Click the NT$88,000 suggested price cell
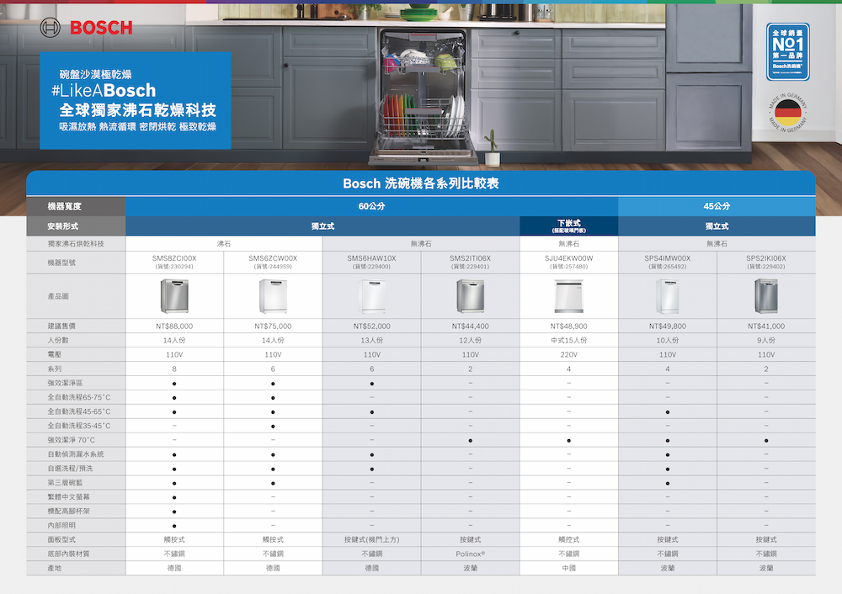 pyautogui.click(x=174, y=326)
